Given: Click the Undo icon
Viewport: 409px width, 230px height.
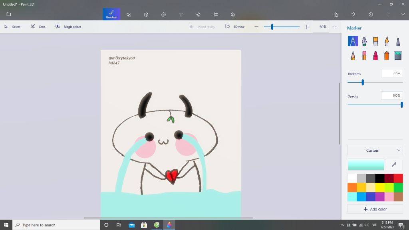Looking at the screenshot, I should (x=353, y=14).
